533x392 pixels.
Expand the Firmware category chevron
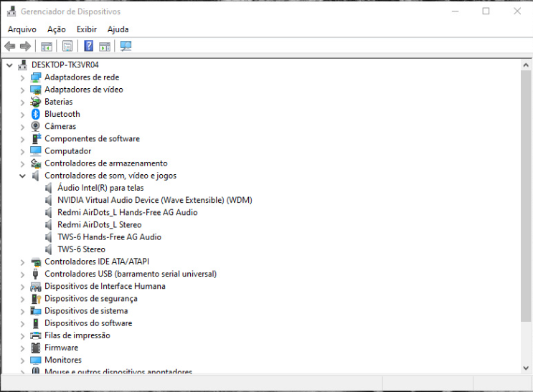[x=22, y=348]
